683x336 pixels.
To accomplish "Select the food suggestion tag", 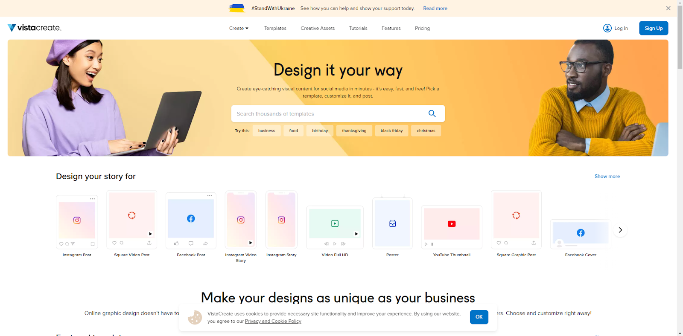I will point(293,130).
